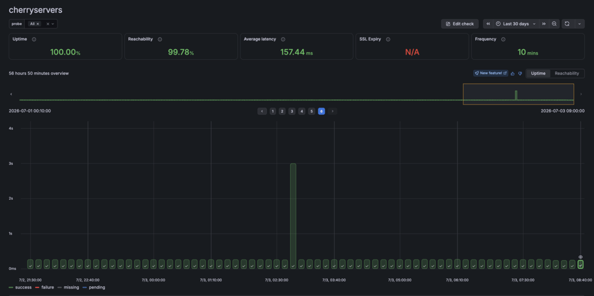Toggle the failure series in legend
The height and width of the screenshot is (296, 594).
(x=44, y=287)
